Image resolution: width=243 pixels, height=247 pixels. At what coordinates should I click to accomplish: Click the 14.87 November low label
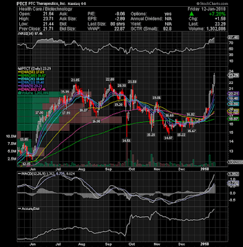168,138
